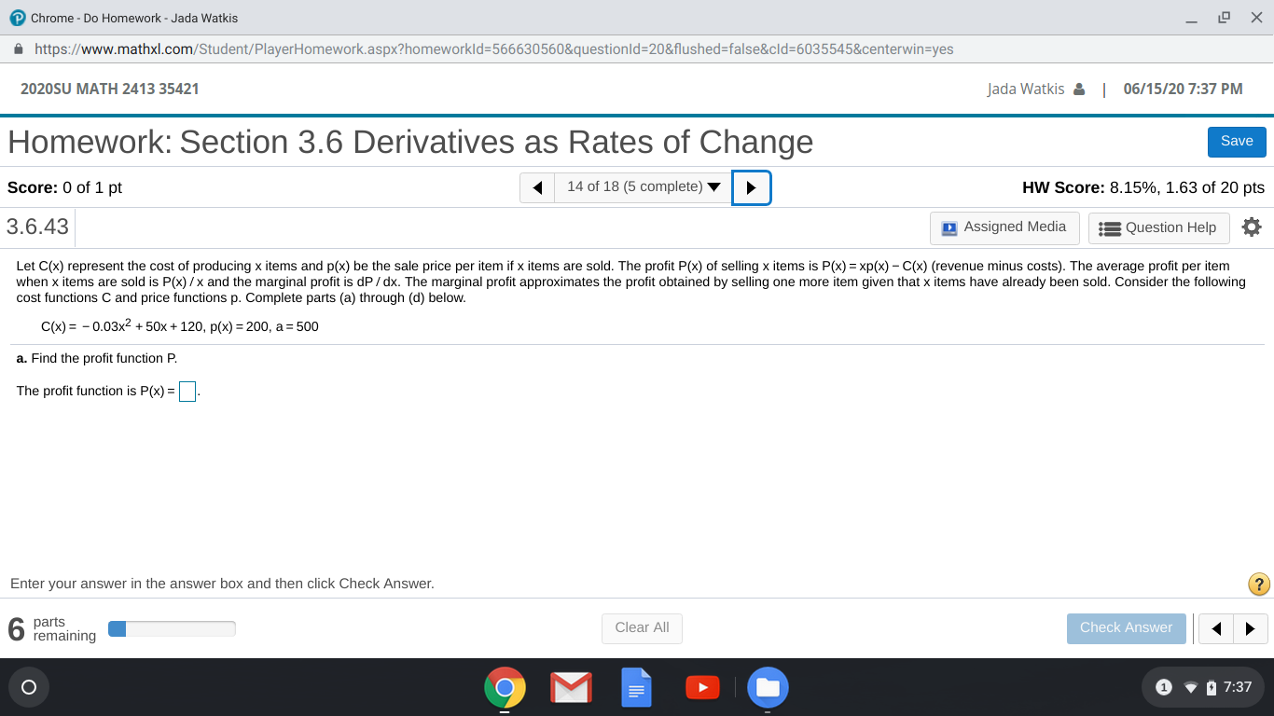Open Assigned Media
1274x716 pixels.
[1004, 227]
